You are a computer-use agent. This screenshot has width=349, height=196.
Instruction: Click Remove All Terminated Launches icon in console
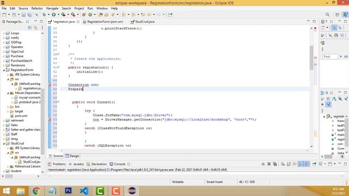(x=275, y=164)
